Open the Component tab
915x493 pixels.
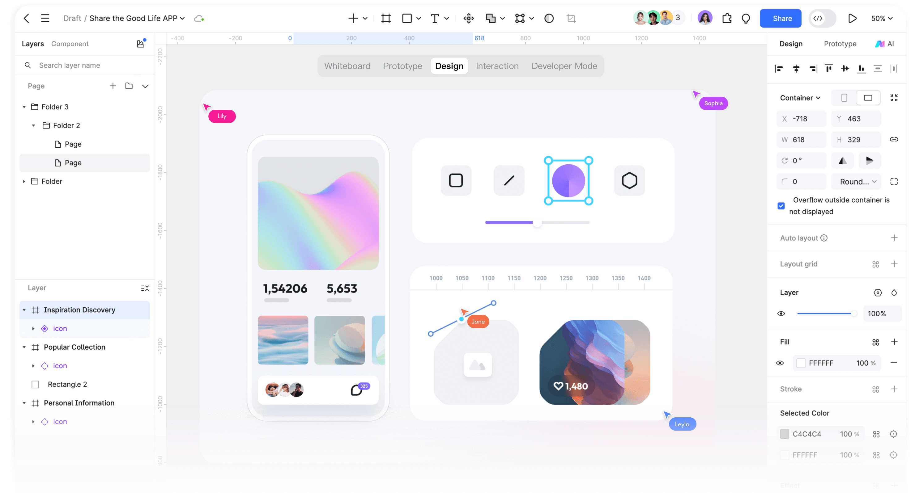(x=70, y=44)
